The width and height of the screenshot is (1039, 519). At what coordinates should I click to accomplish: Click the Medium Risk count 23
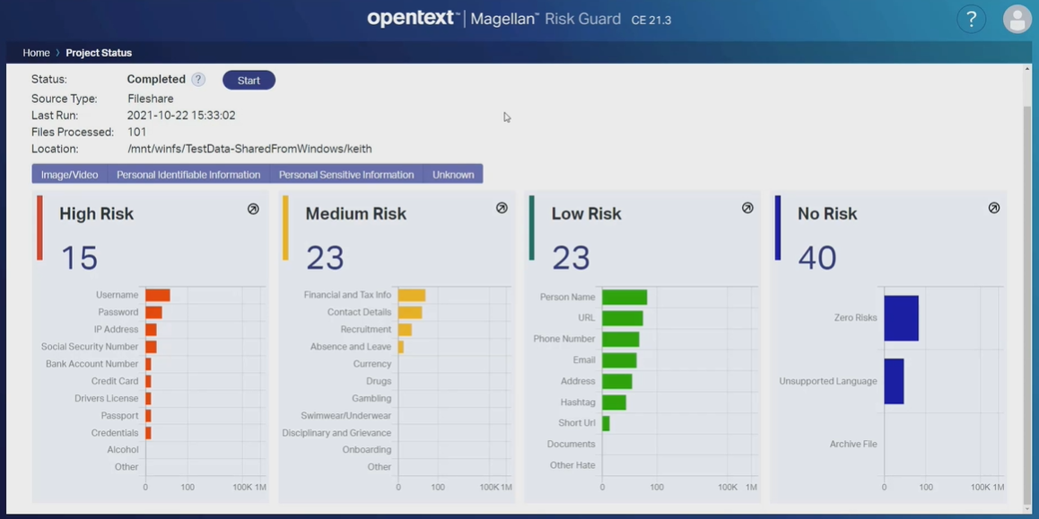(325, 258)
